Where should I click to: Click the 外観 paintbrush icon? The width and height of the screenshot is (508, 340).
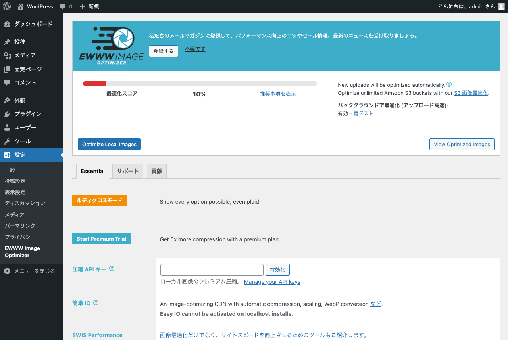click(x=7, y=101)
